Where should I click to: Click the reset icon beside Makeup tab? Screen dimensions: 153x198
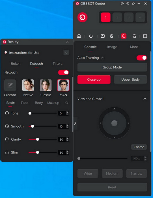pyautogui.click(x=67, y=103)
